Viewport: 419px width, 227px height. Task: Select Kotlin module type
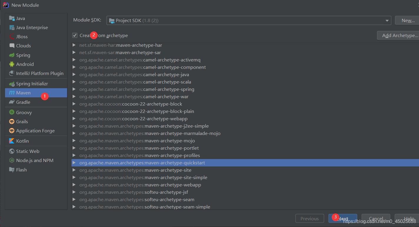[x=36, y=141]
